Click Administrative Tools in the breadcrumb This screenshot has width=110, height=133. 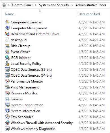pos(91,5)
